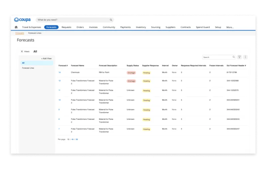Screen dimensions: 266x169
Task: Open forecast number 14
Action: 60,72
